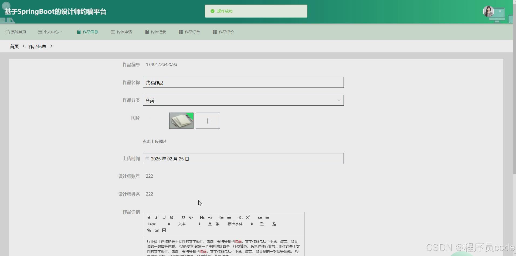The width and height of the screenshot is (516, 256).
Task: Insert a blockquote using the quote icon
Action: (183, 217)
